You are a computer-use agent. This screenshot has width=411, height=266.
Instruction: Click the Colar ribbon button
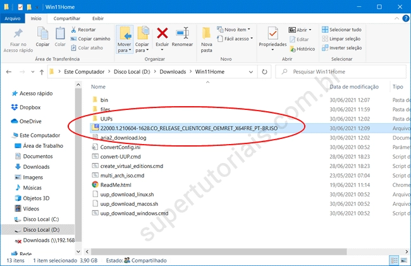[60, 37]
